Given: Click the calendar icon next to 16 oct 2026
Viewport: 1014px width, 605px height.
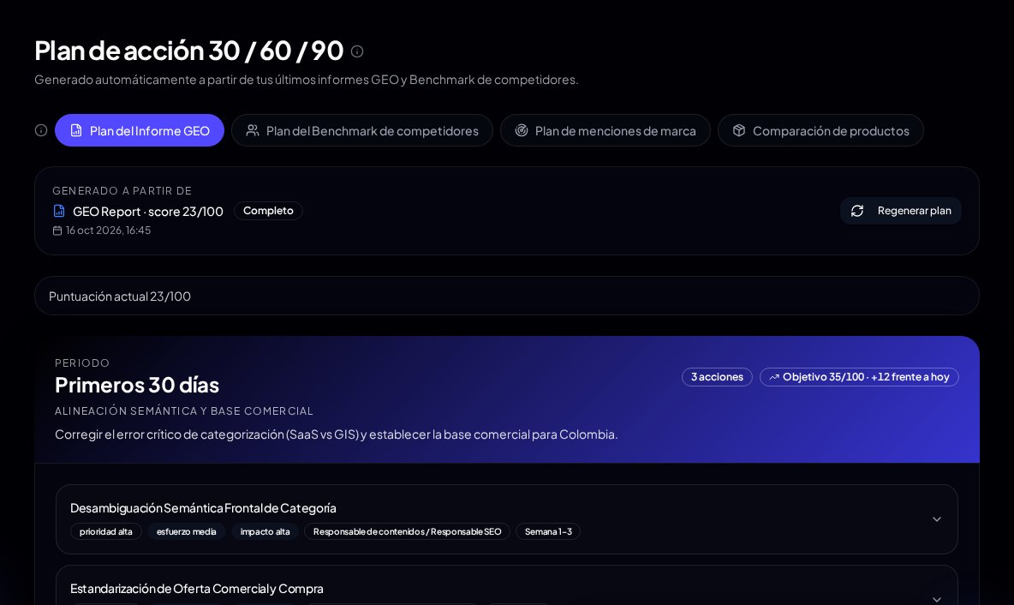Looking at the screenshot, I should pos(57,231).
